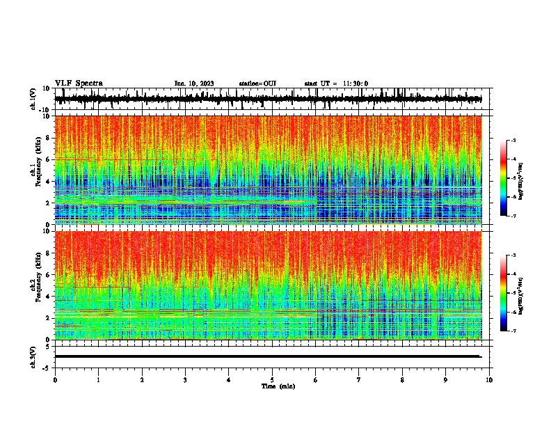Select the "Jan. 10, 2023" date text
Screen dimensions: 551x426
(x=194, y=84)
